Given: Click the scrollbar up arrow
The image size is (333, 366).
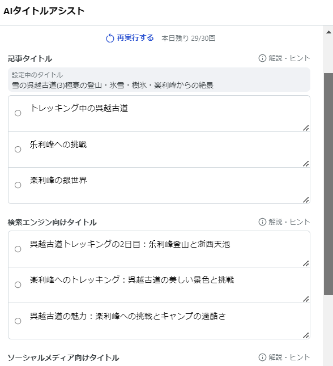Looking at the screenshot, I should point(328,32).
